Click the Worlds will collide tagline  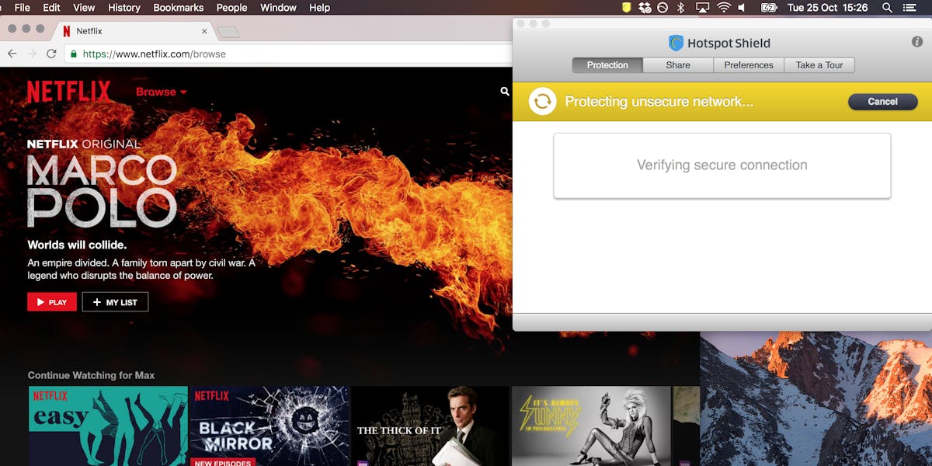tap(77, 245)
